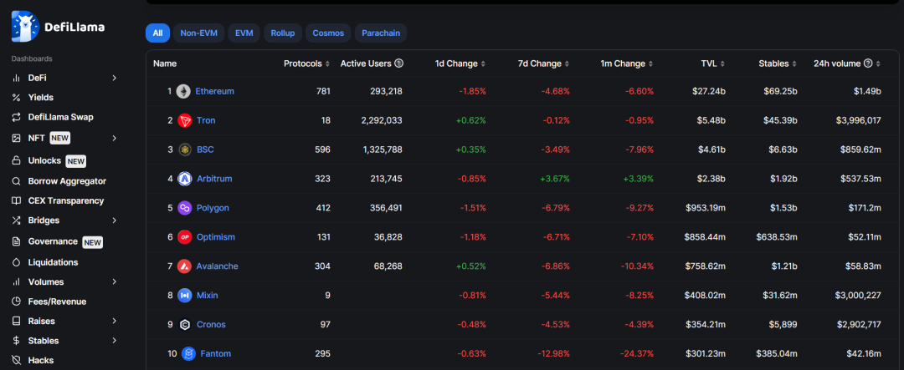Click the Ethereum chain logo icon

pos(183,91)
